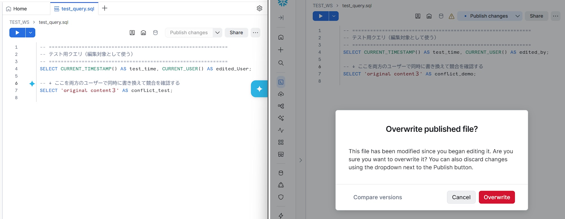565x219 pixels.
Task: Open settings gear in left window
Action: [x=259, y=8]
